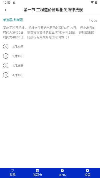Tap the 设置 label in bottom bar

(87, 175)
